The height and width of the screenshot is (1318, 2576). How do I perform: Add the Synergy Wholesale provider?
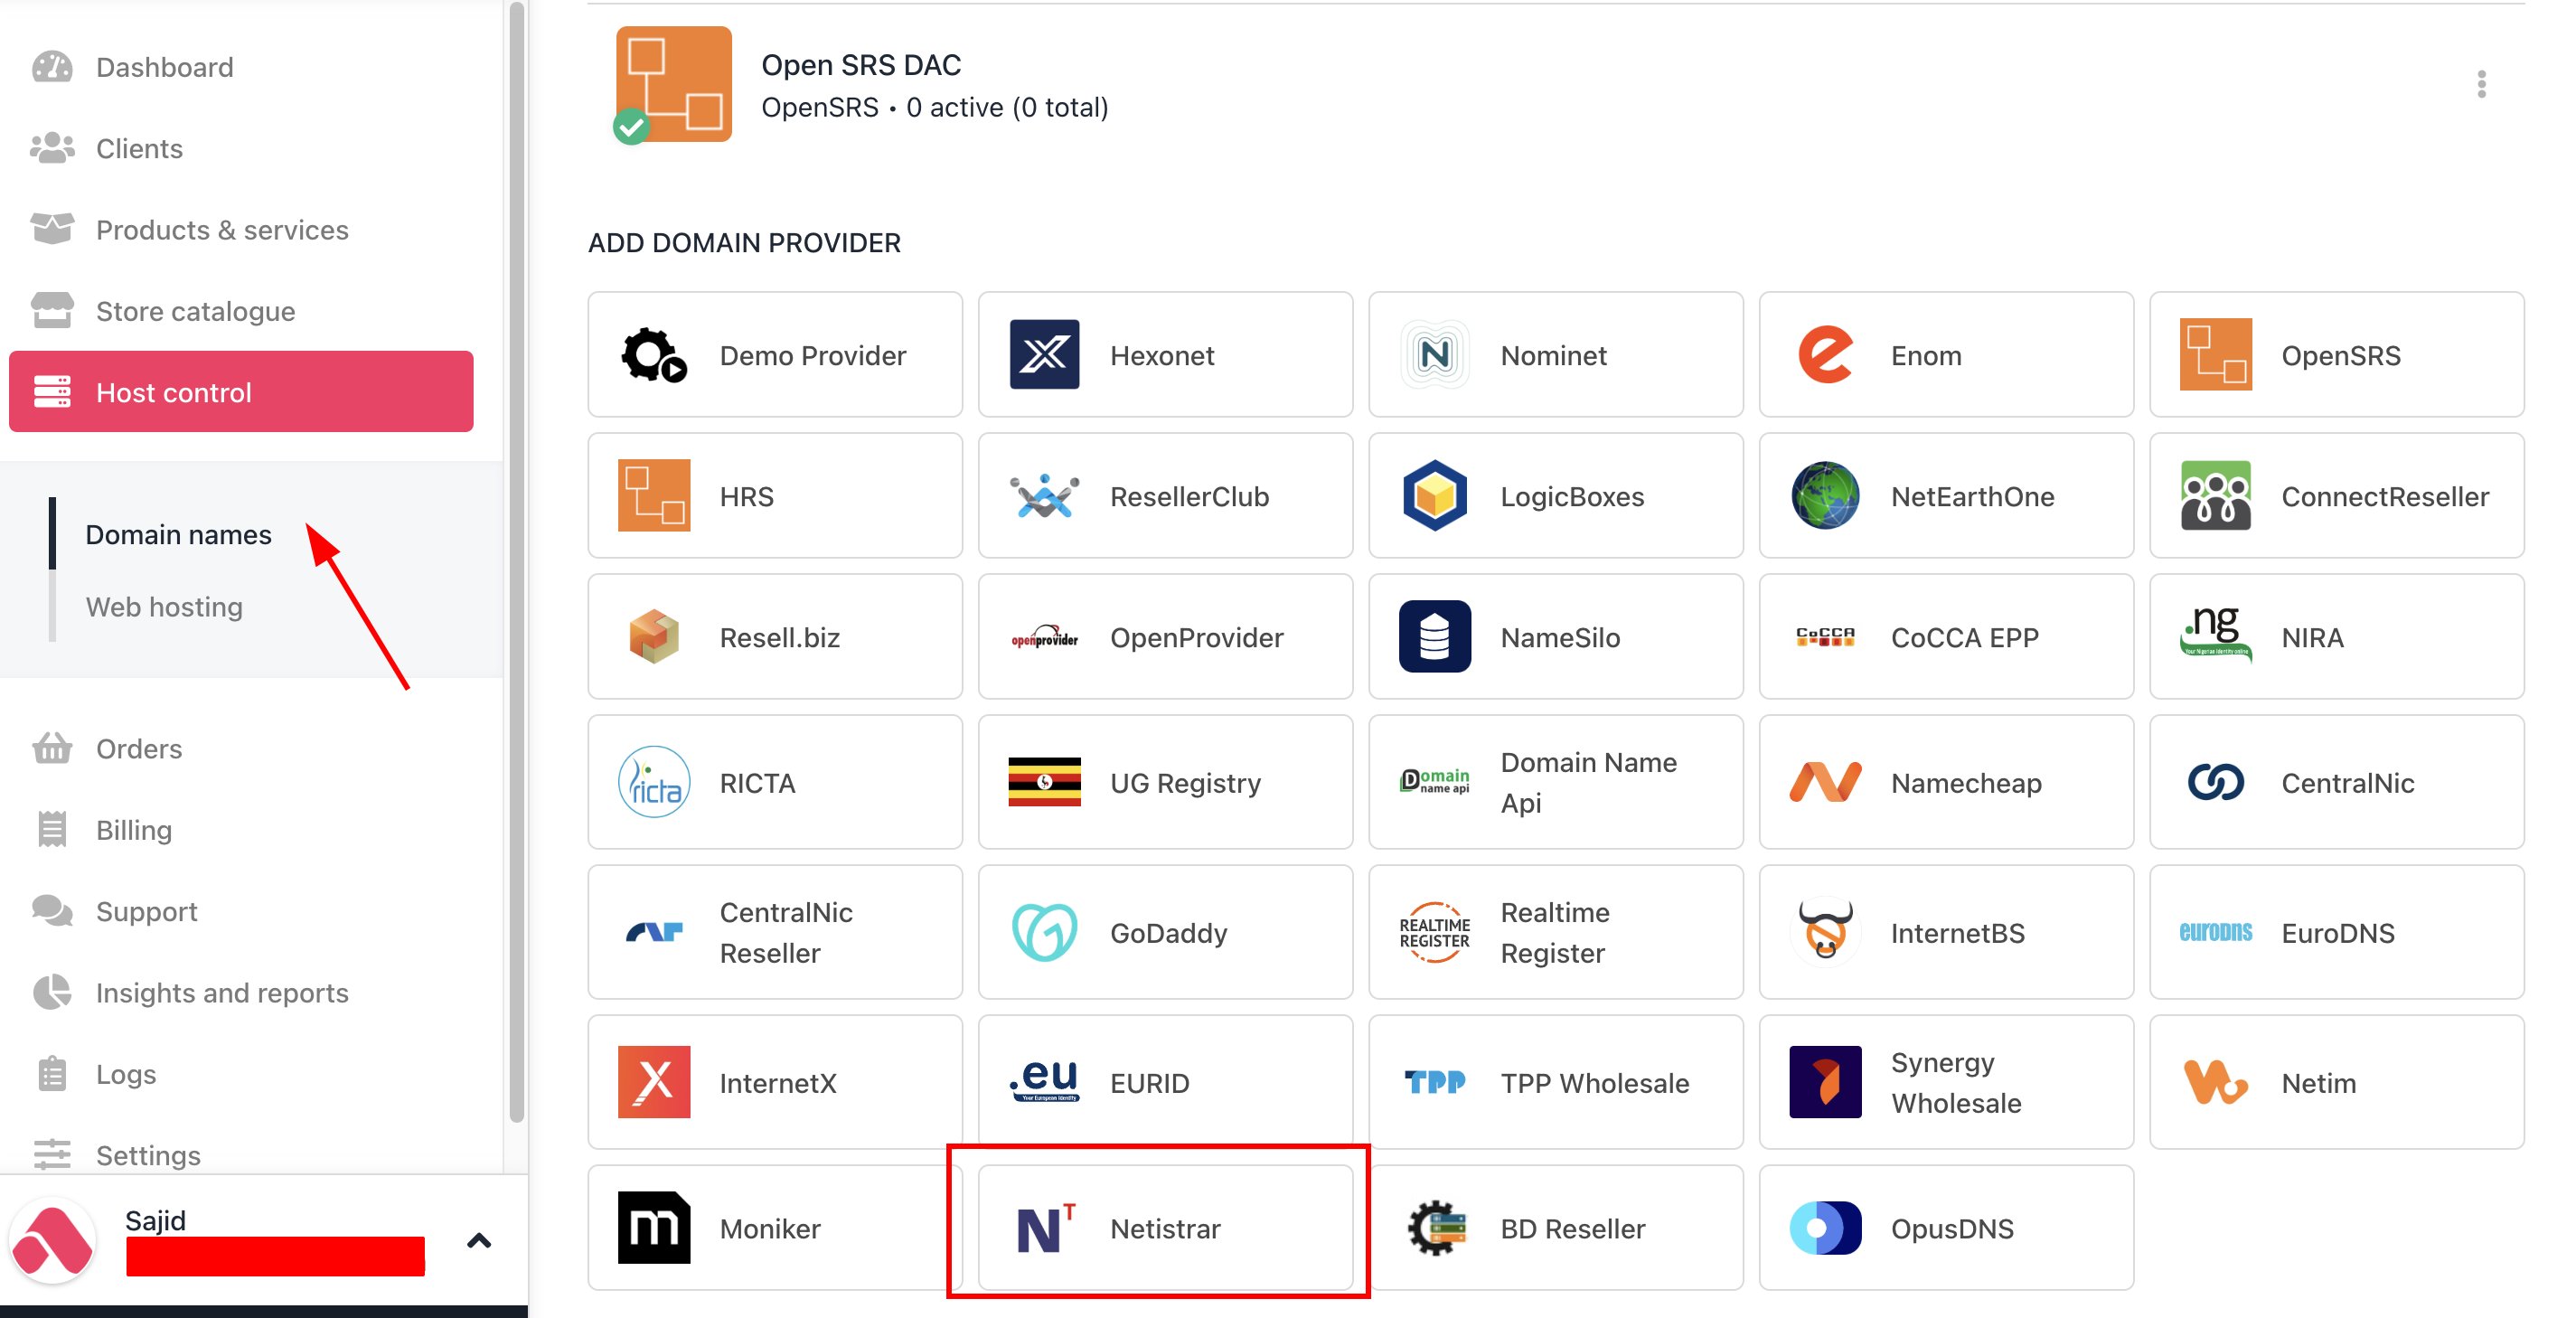pyautogui.click(x=1946, y=1082)
